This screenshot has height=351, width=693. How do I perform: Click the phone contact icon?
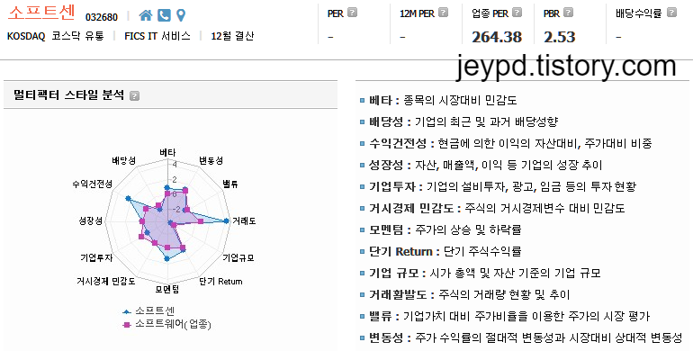click(x=164, y=15)
